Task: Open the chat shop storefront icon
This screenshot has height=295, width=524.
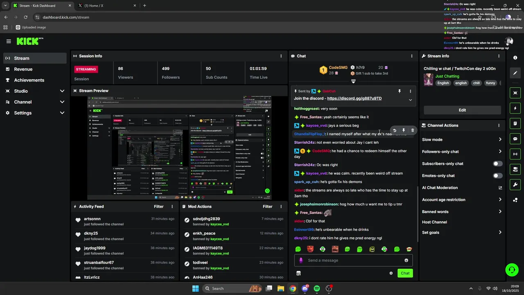Action: (298, 273)
